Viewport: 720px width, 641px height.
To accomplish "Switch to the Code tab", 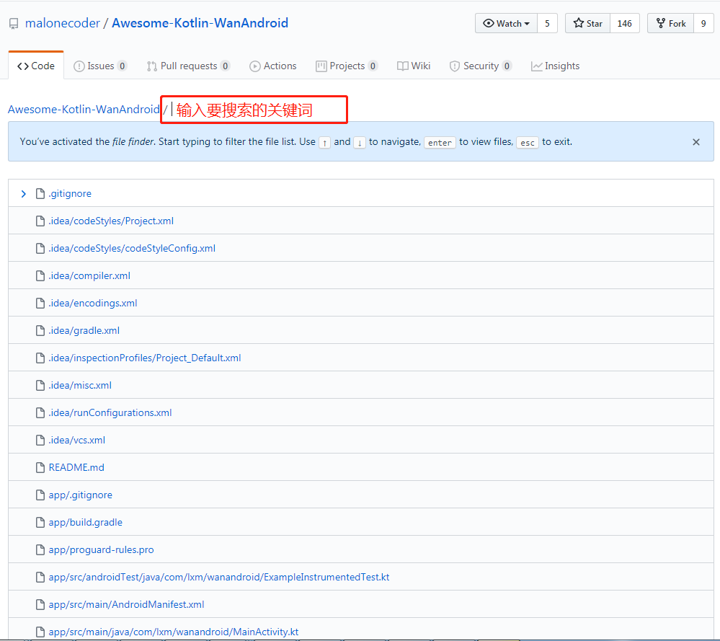I will 36,66.
